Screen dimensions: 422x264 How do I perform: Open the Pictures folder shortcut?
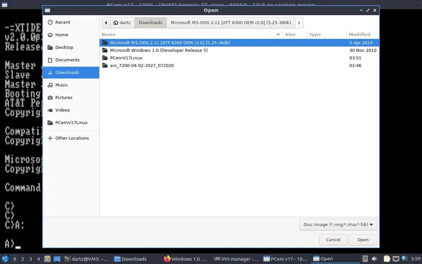(x=71, y=97)
